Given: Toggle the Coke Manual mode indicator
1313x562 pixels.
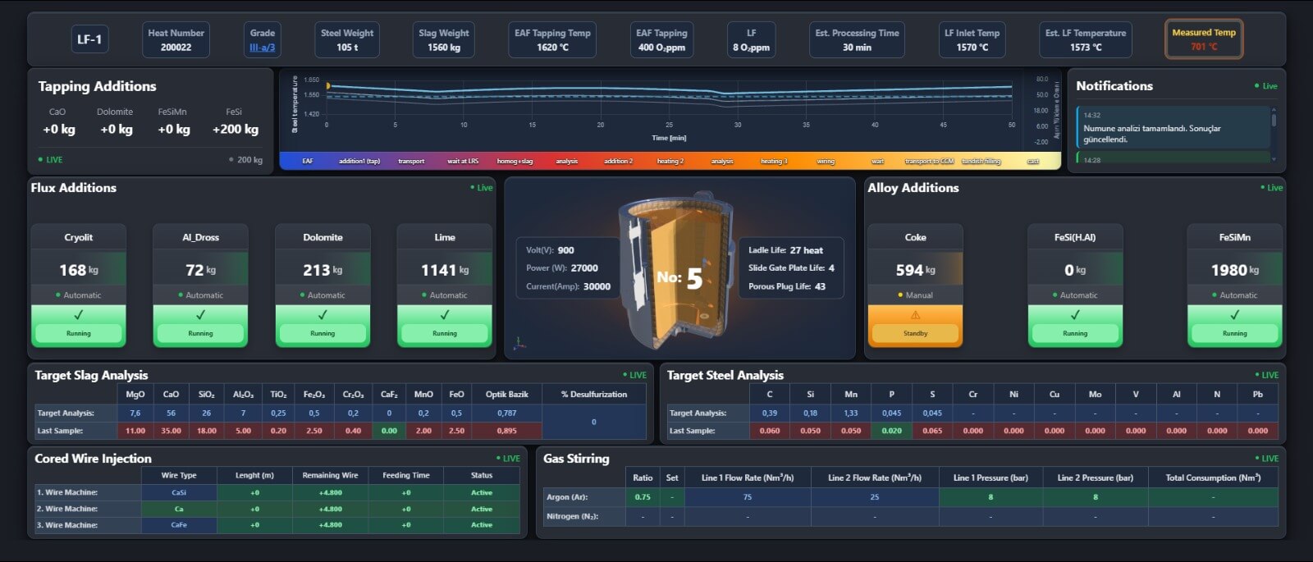Looking at the screenshot, I should click(x=915, y=295).
